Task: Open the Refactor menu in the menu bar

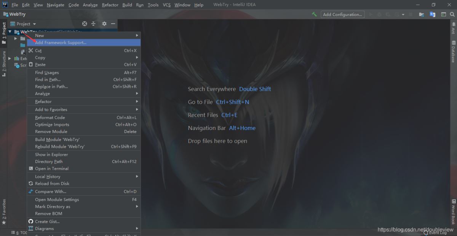Action: point(110,5)
